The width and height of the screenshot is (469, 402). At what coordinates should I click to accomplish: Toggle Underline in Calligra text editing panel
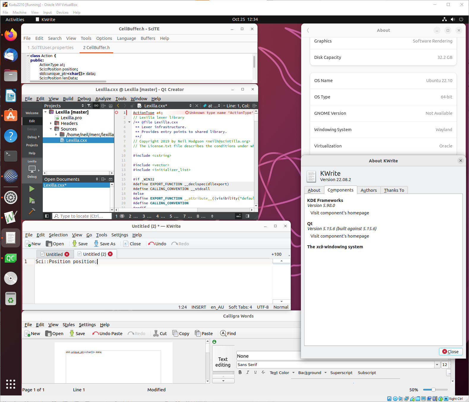[255, 372]
